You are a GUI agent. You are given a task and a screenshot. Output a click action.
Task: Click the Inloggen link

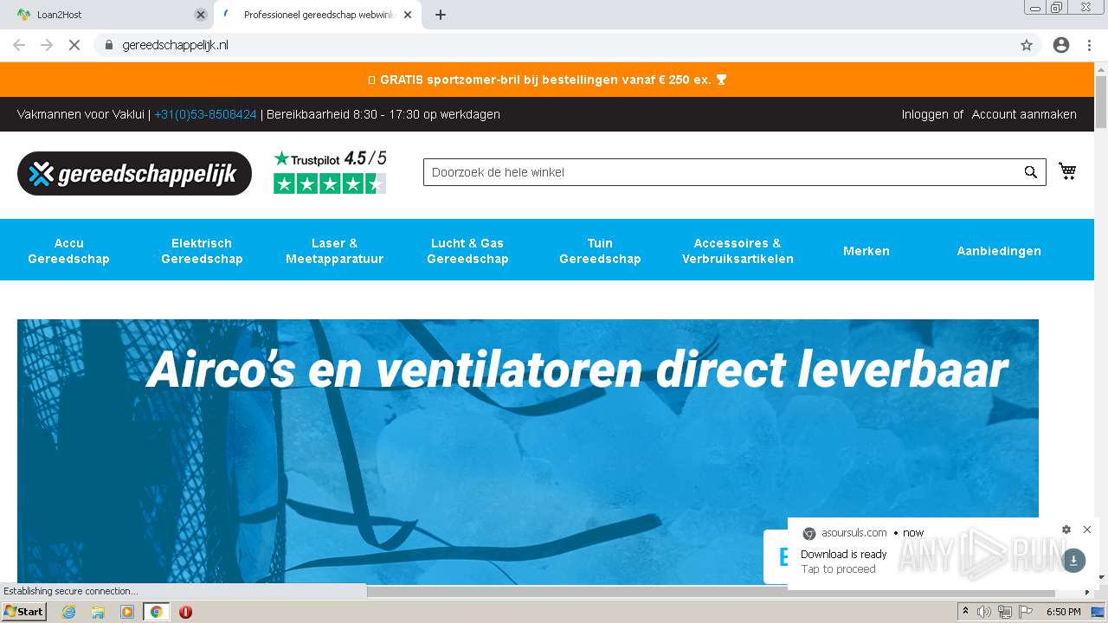click(x=925, y=114)
